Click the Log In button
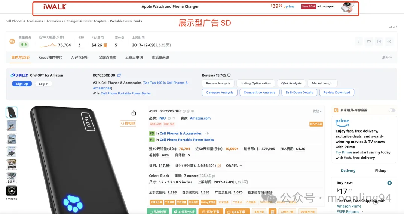The width and height of the screenshot is (404, 214). point(43,84)
